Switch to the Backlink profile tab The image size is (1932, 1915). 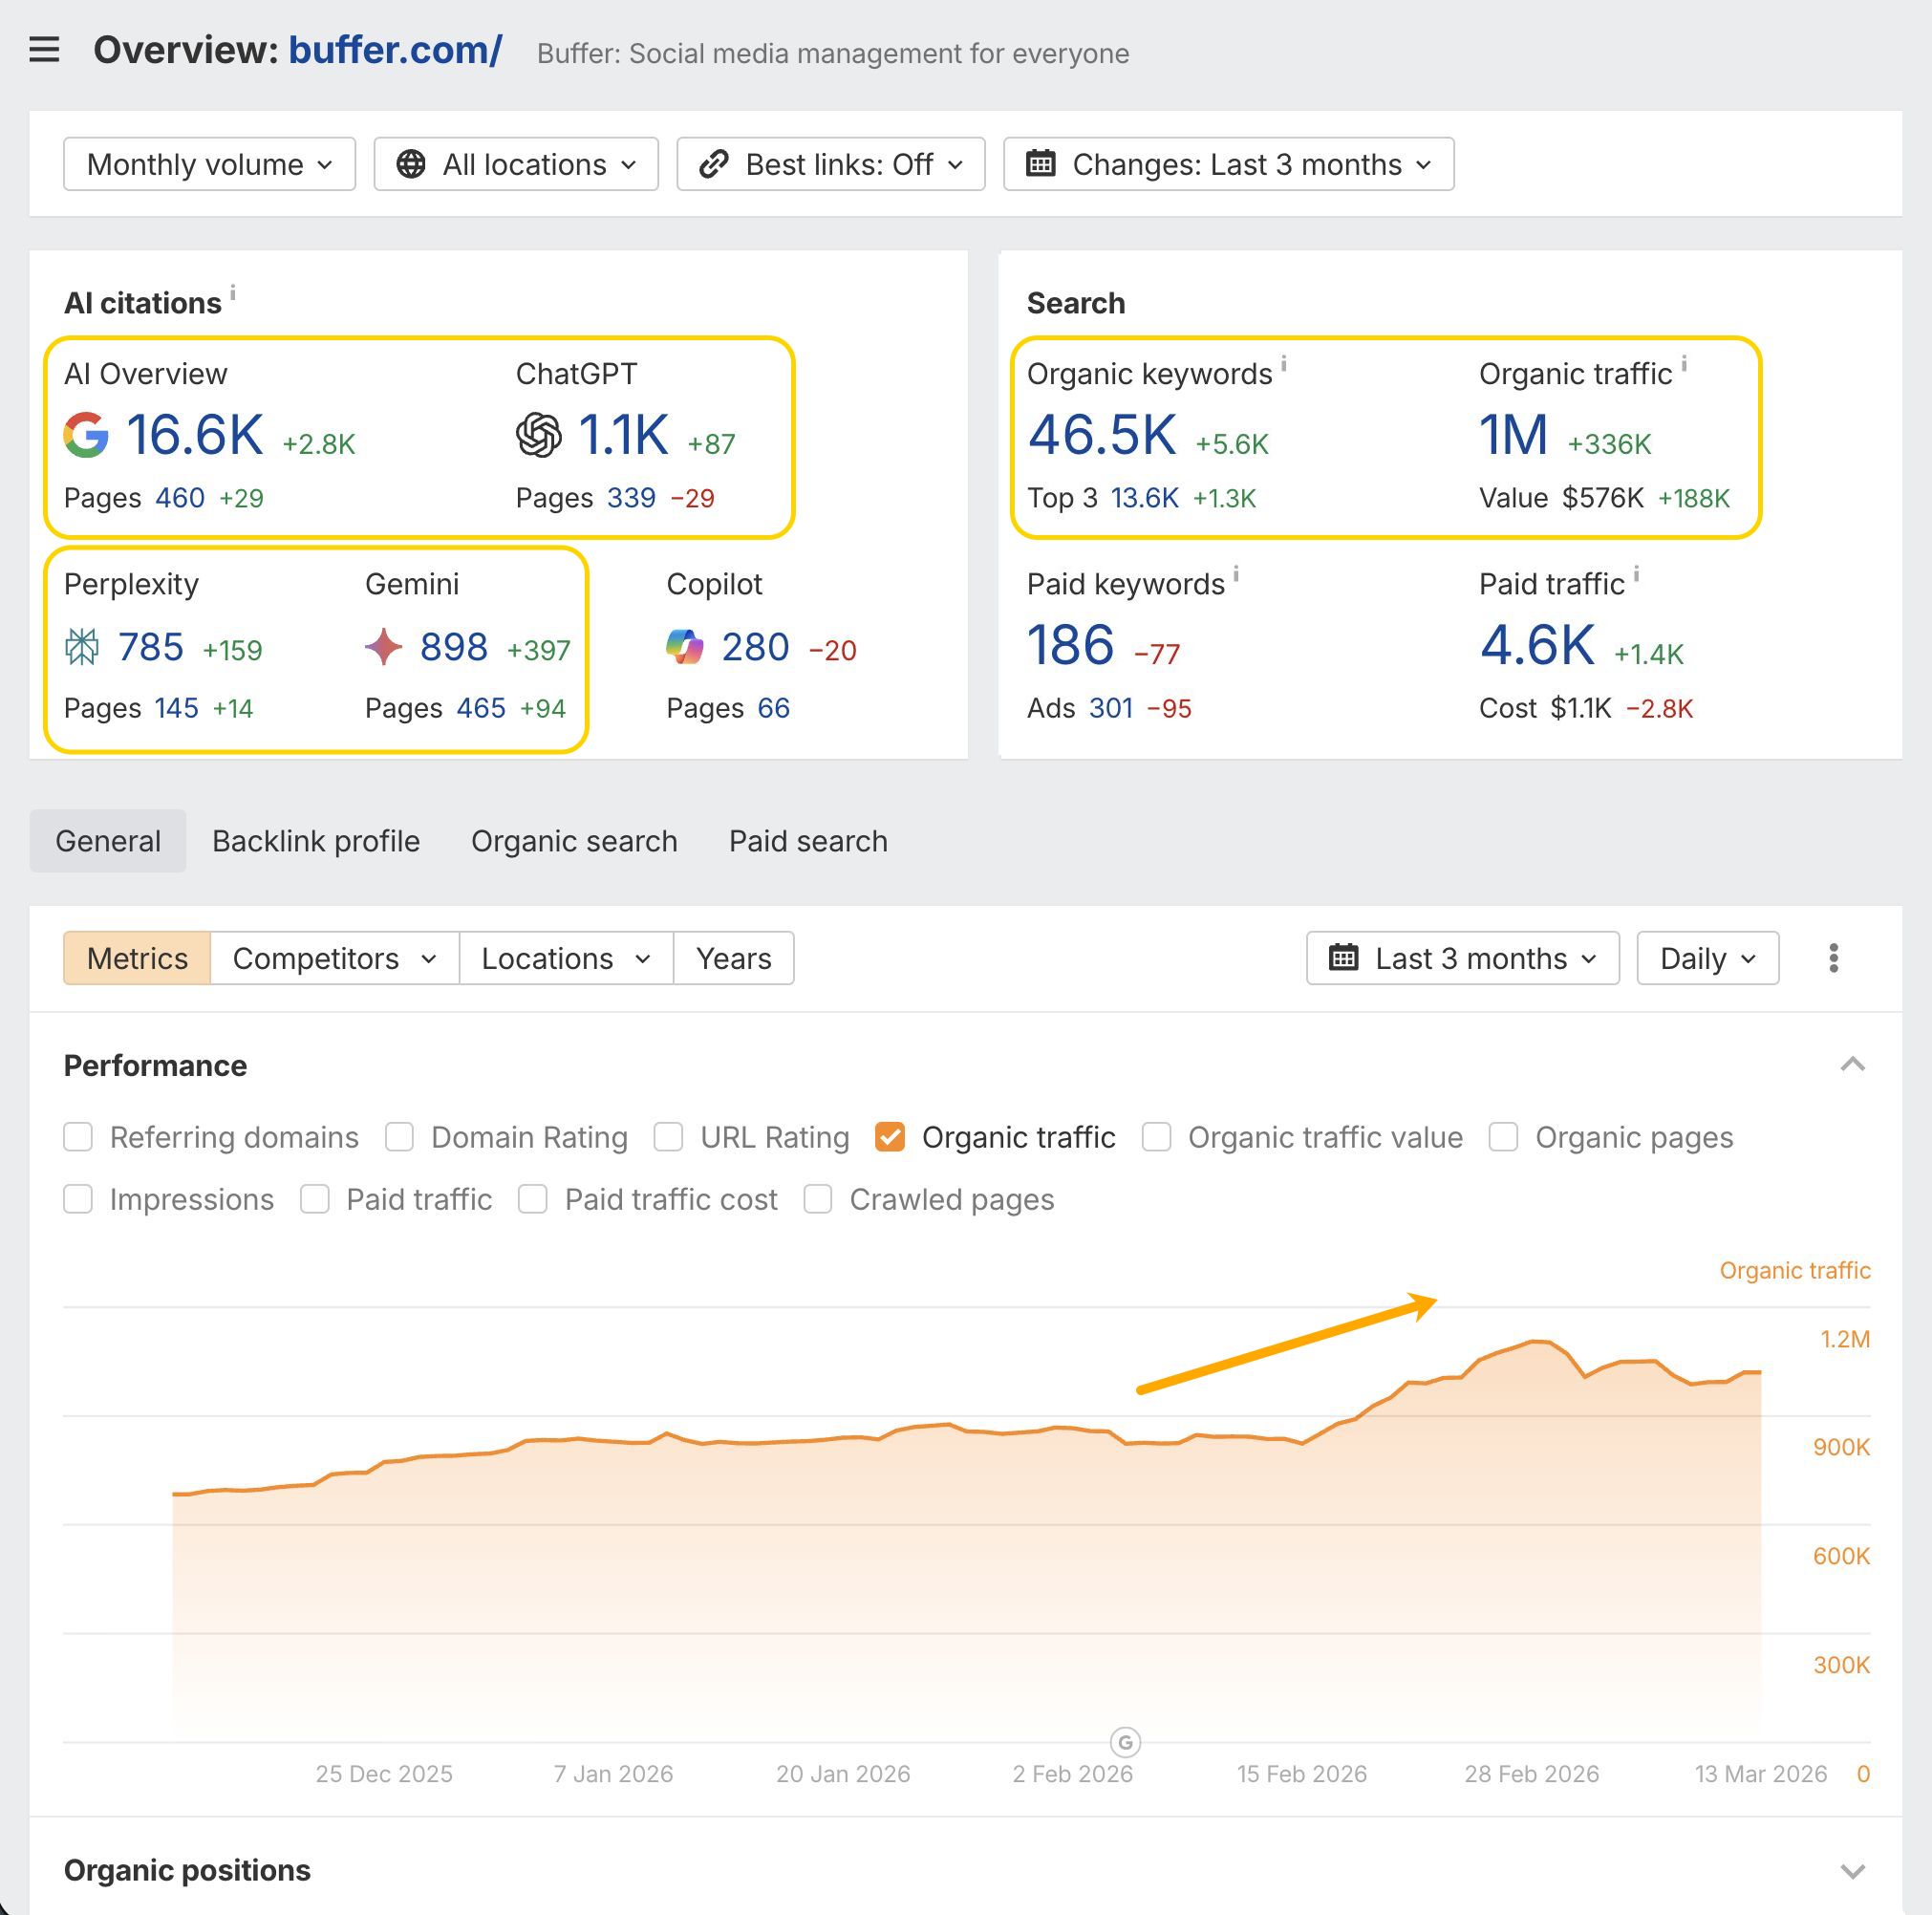(x=315, y=841)
